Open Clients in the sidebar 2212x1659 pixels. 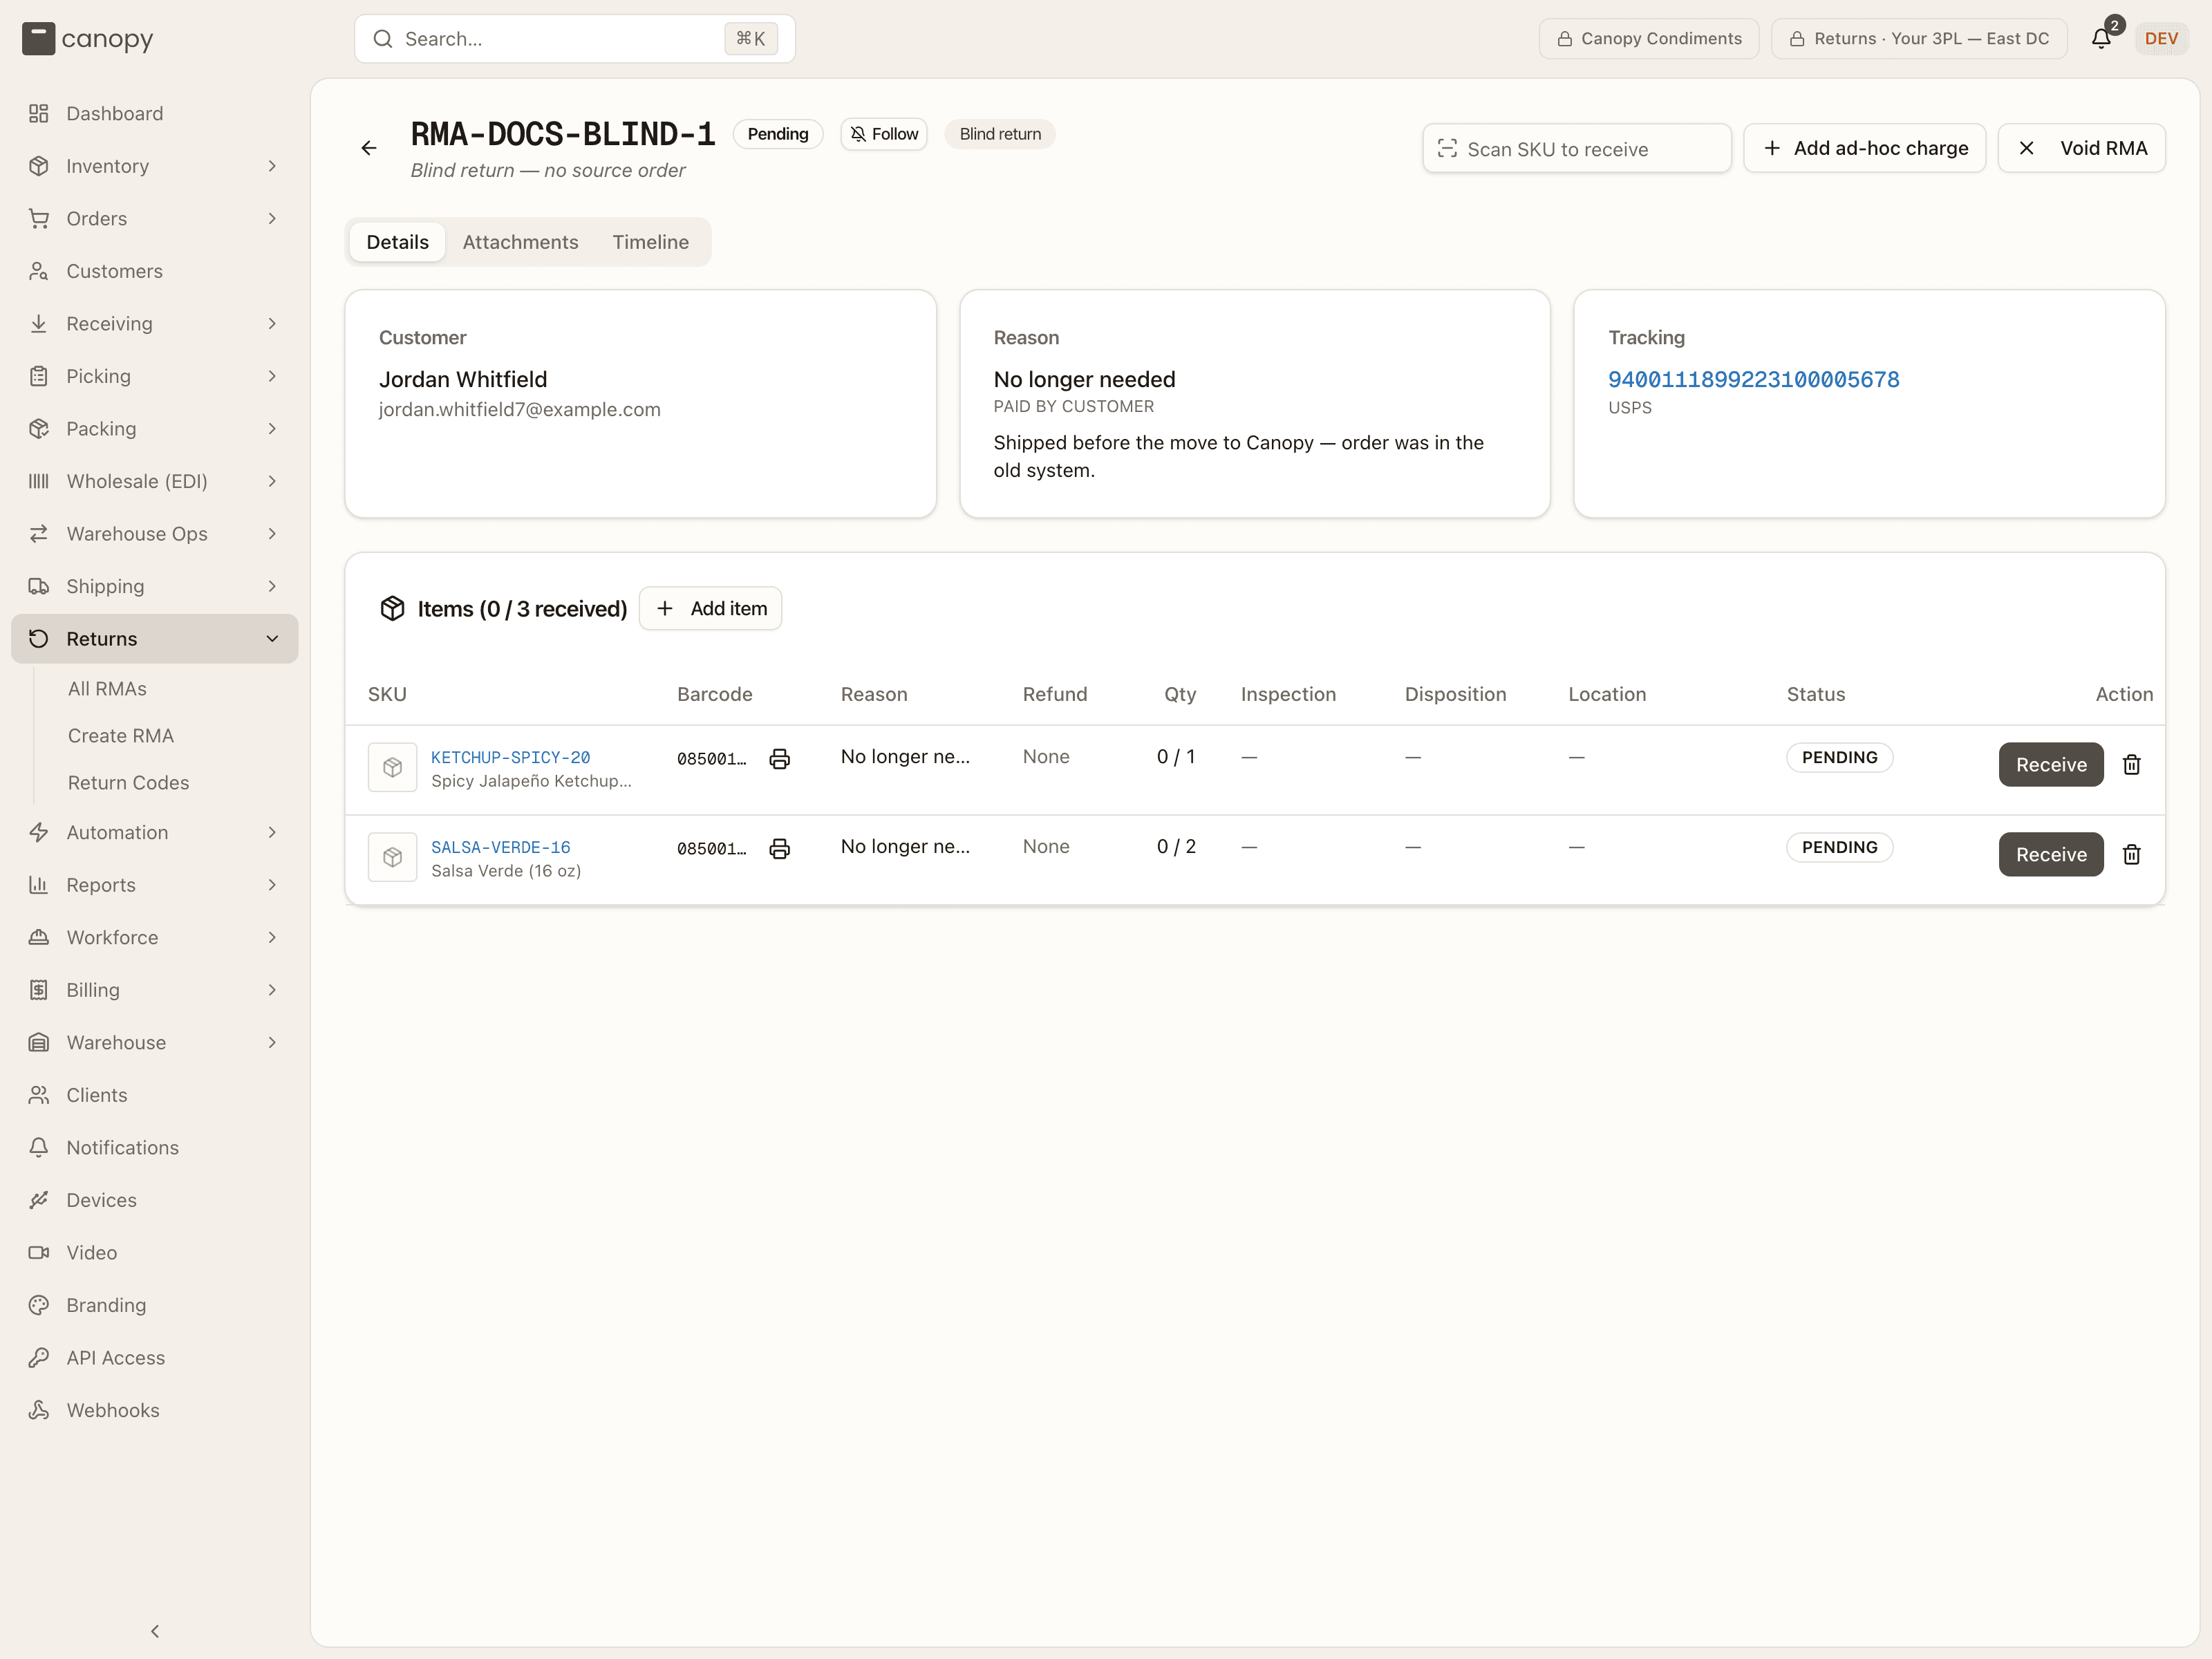(155, 1095)
